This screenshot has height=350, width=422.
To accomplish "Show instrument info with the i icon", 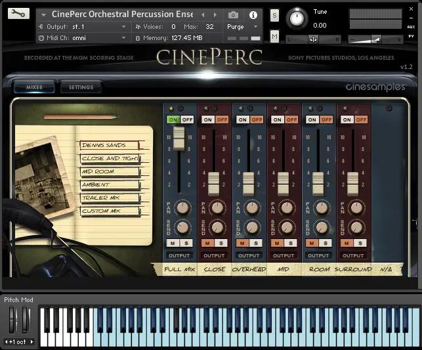I will (253, 15).
